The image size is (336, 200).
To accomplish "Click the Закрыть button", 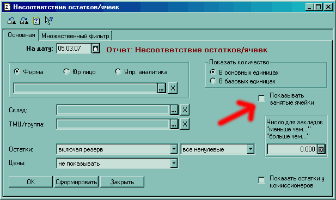I will point(122,182).
